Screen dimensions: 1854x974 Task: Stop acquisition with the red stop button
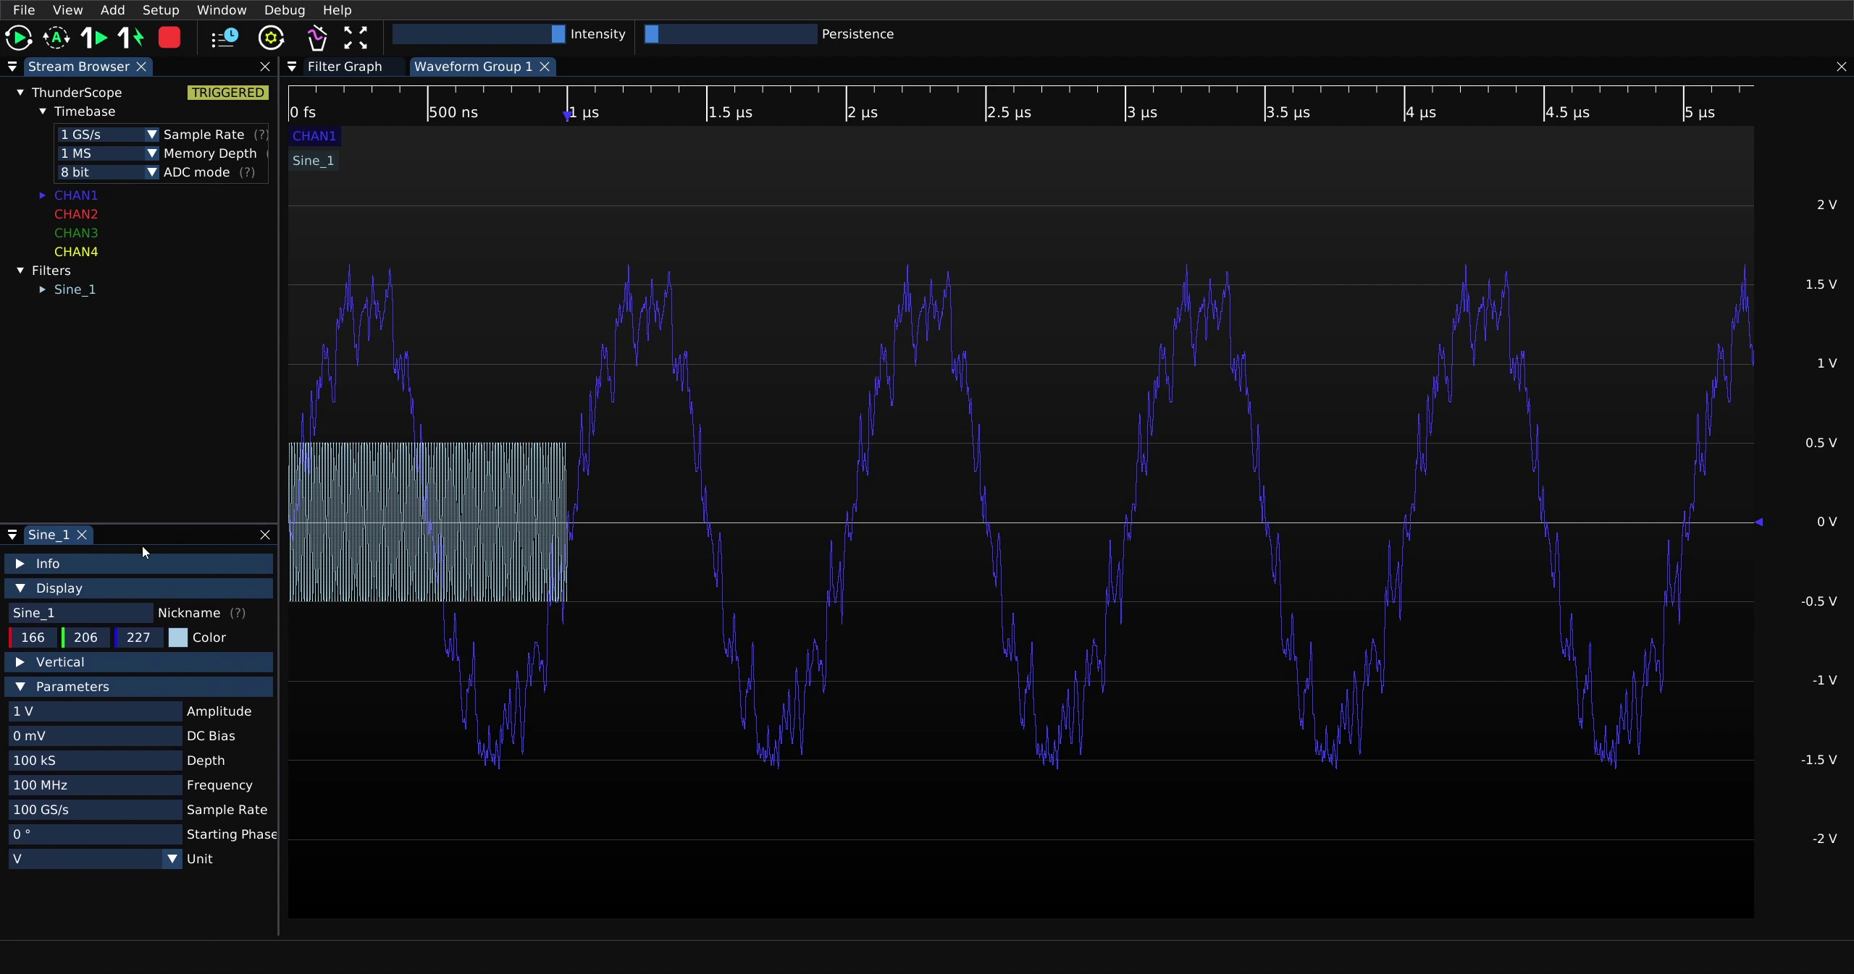pyautogui.click(x=169, y=38)
